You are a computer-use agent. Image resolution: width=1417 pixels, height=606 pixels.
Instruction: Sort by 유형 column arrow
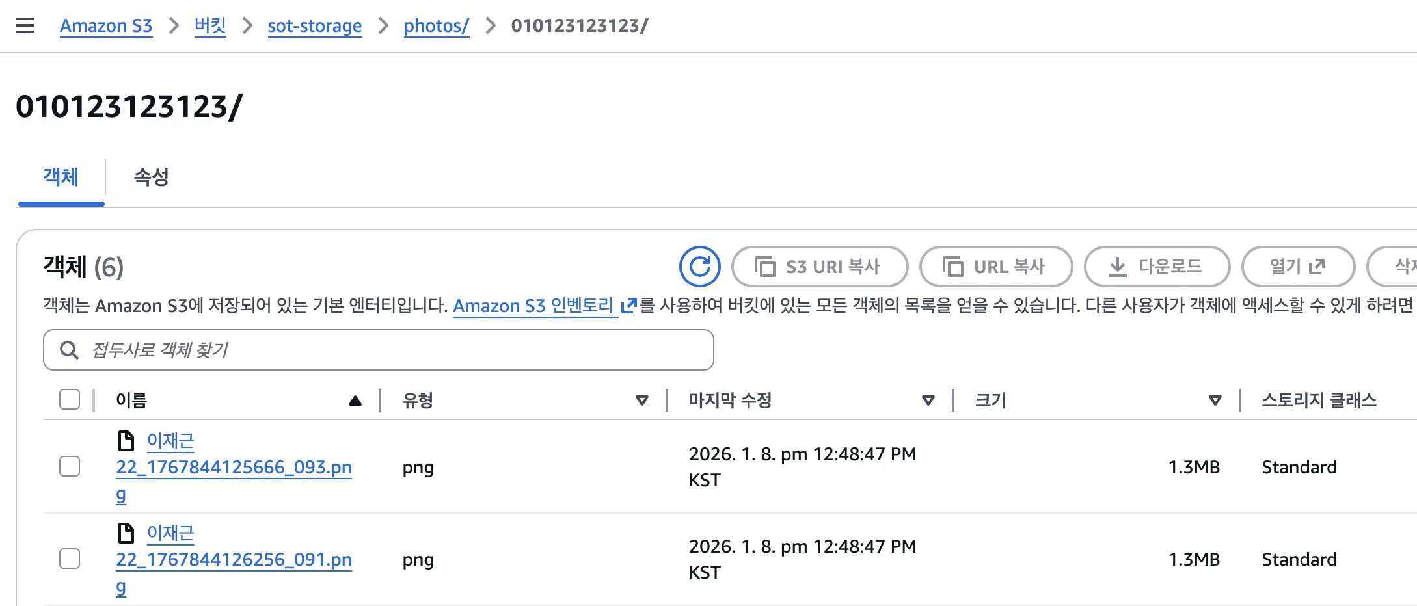coord(641,401)
